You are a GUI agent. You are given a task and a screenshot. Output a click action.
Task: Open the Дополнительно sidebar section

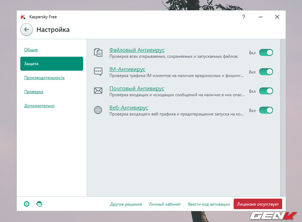click(x=39, y=105)
